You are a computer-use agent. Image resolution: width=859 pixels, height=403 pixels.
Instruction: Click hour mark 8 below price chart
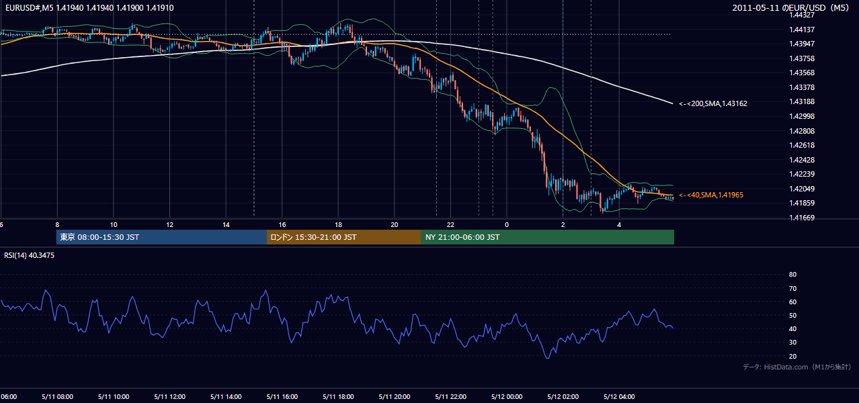tap(57, 224)
